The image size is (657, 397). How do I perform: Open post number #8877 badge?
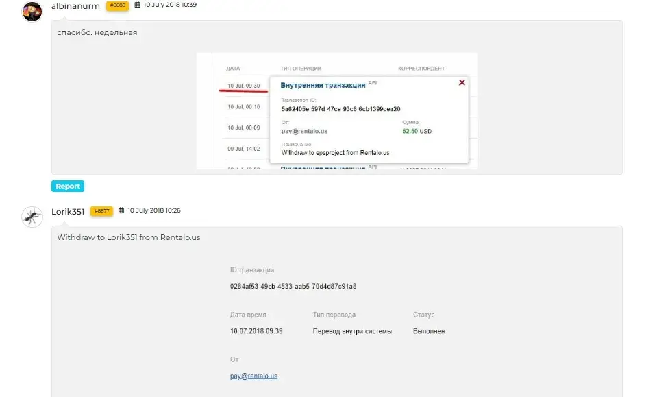(x=101, y=211)
